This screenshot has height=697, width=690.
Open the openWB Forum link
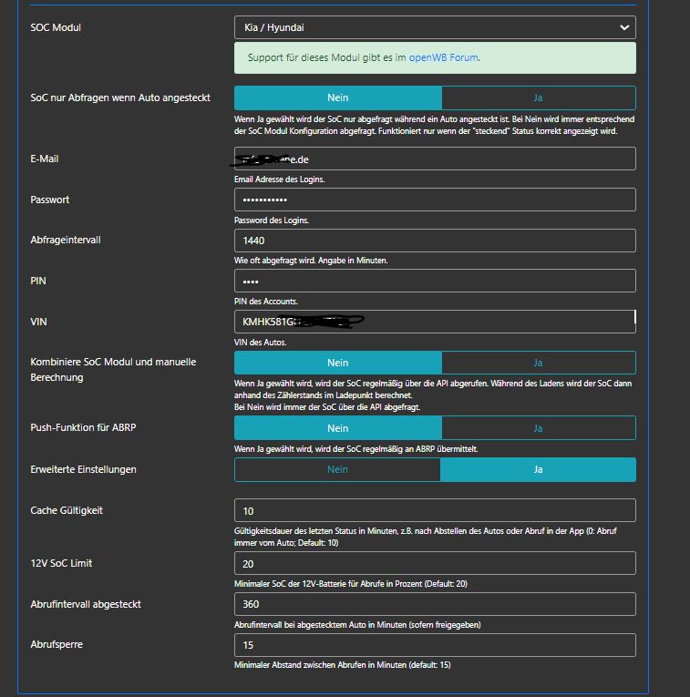tap(442, 57)
